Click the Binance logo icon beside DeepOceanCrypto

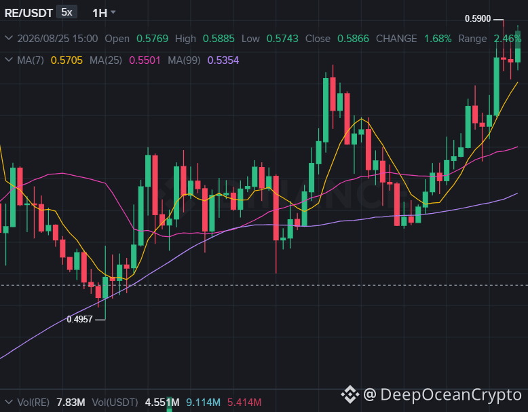coord(350,394)
